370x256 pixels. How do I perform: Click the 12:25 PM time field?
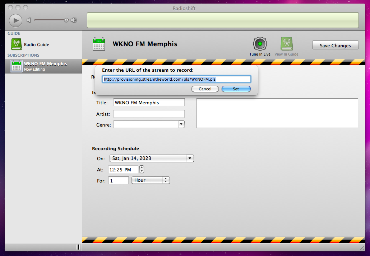click(123, 169)
